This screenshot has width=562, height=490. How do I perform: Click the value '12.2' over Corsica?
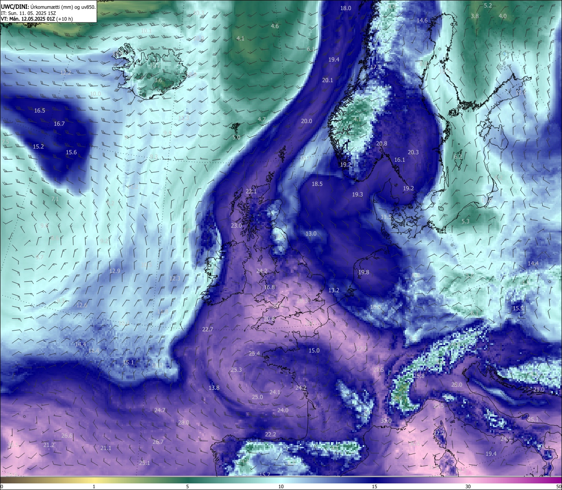[439, 433]
